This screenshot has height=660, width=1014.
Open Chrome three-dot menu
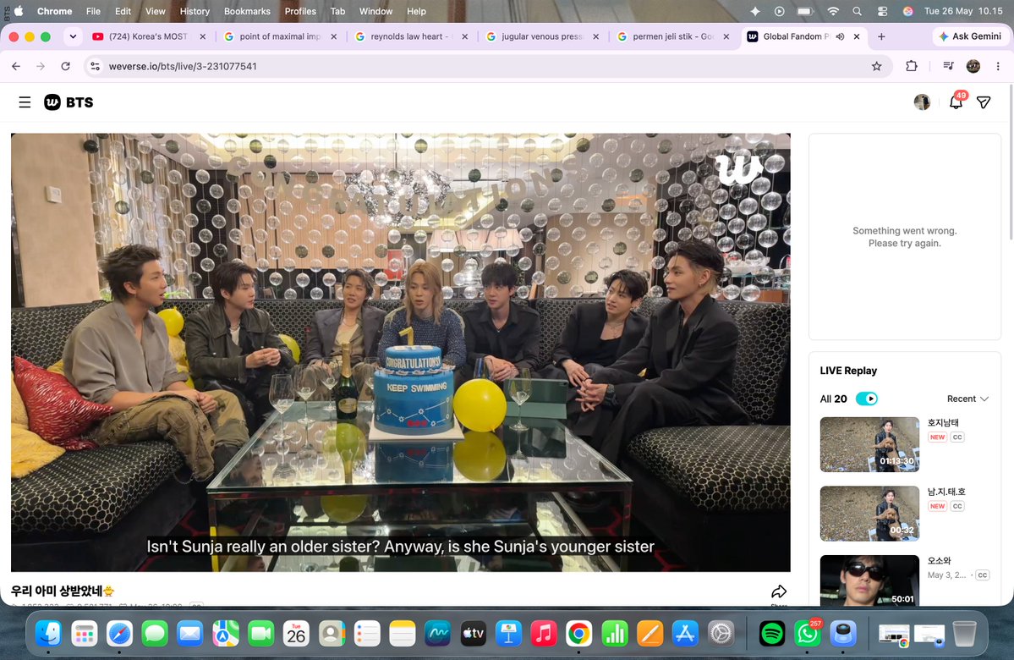coord(998,66)
